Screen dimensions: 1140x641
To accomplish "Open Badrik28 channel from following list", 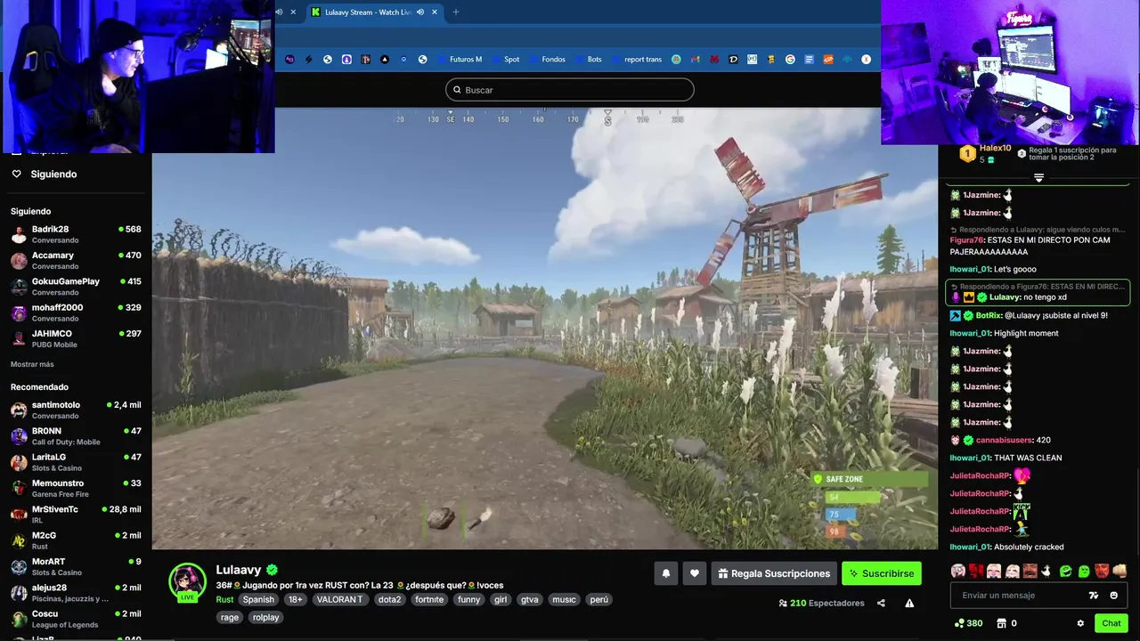I will (76, 234).
